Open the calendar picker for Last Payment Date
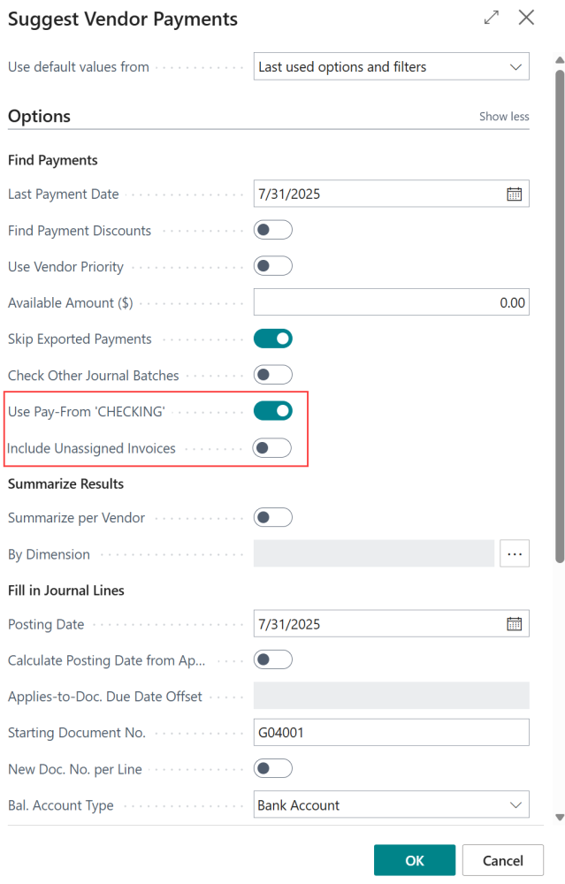565x884 pixels. (515, 193)
